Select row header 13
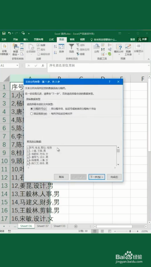The image size is (151, 267). [x=4, y=186]
